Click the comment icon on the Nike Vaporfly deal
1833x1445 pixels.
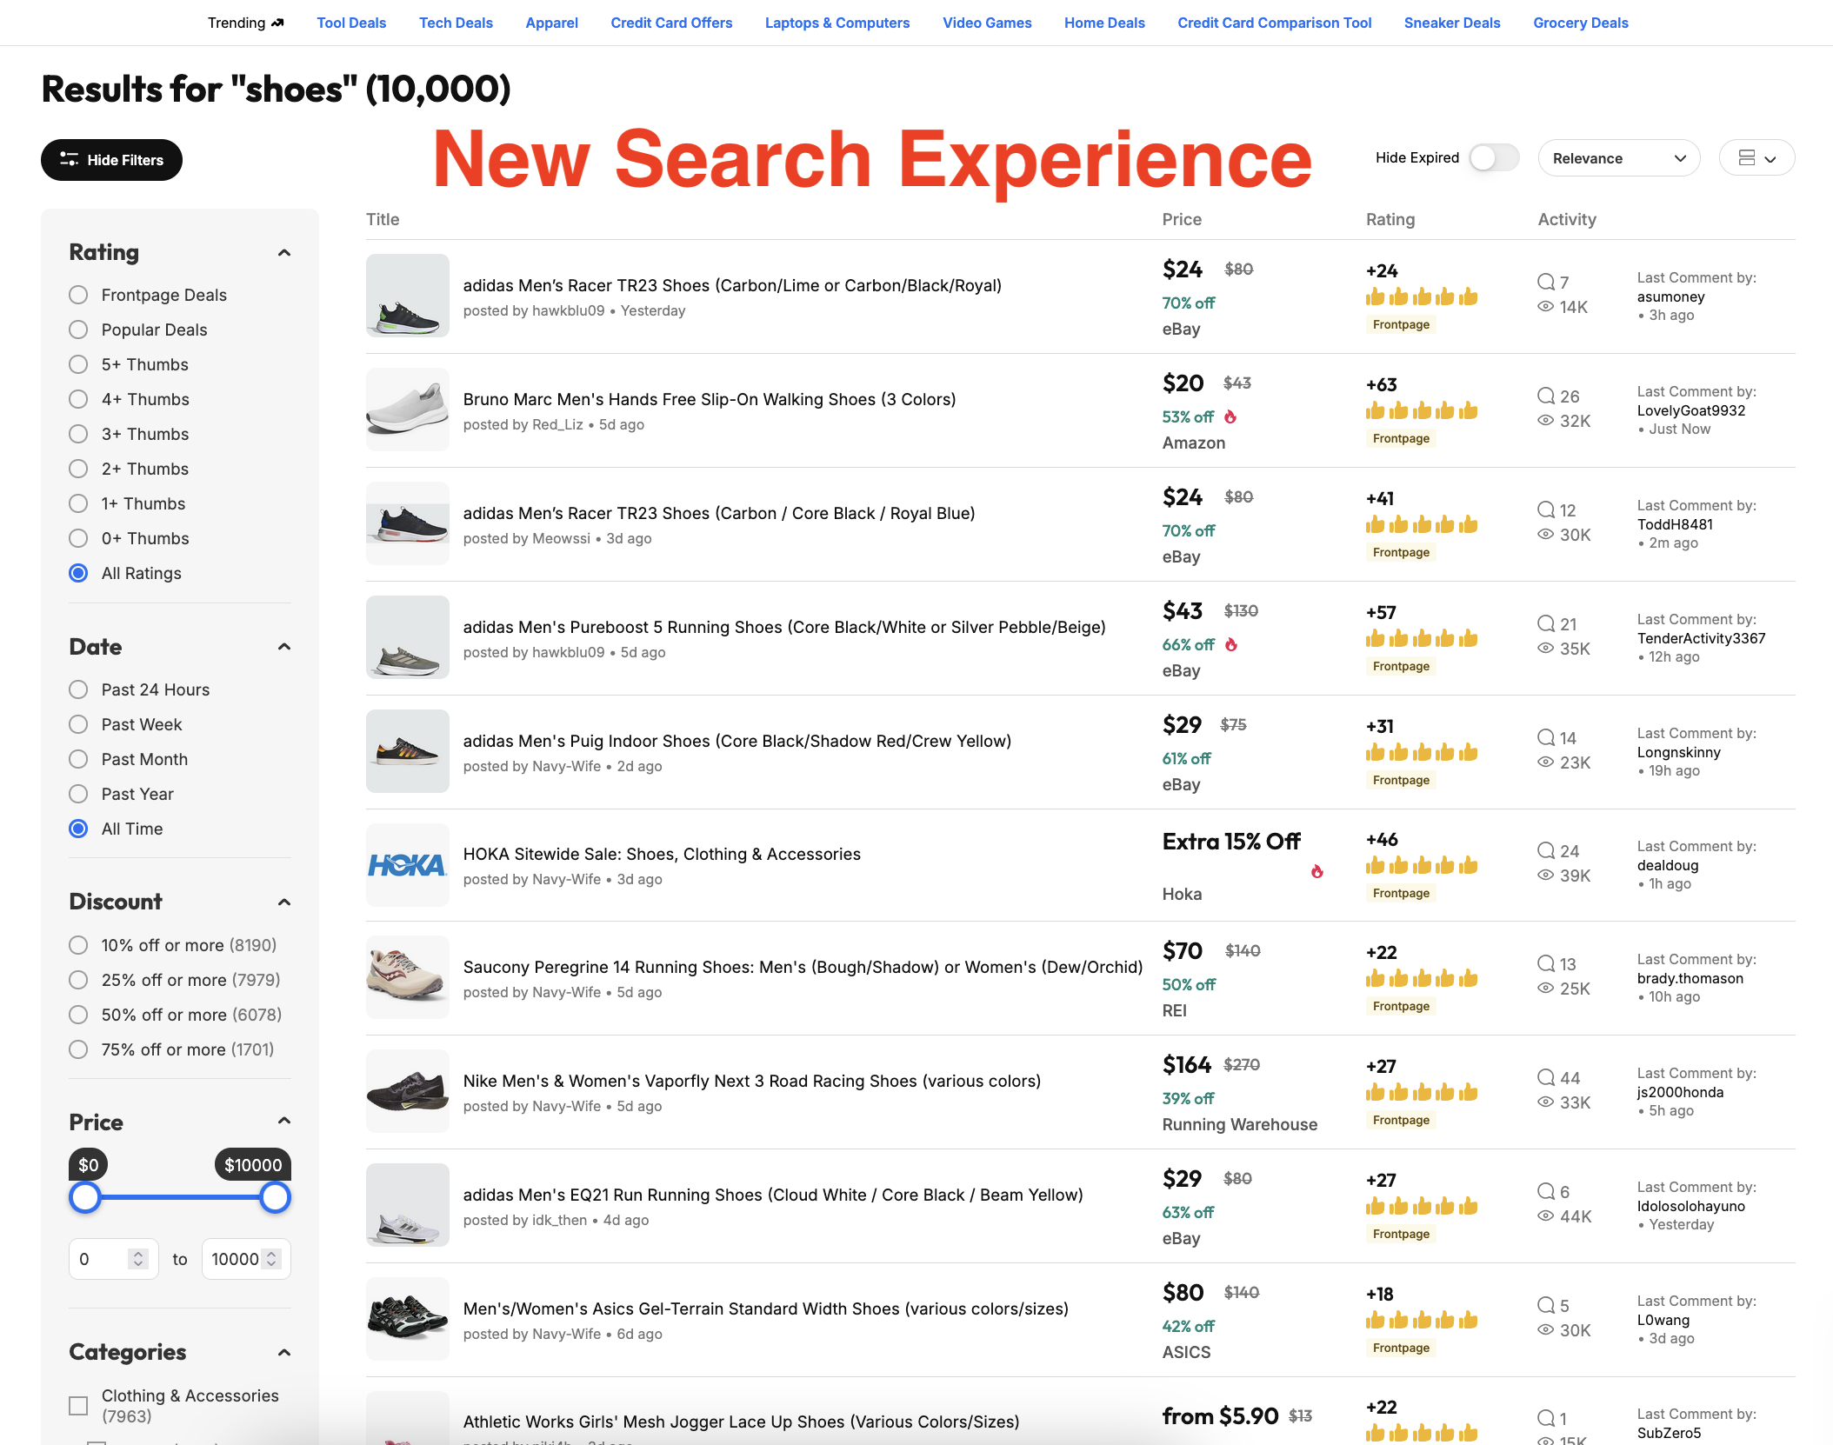coord(1546,1077)
